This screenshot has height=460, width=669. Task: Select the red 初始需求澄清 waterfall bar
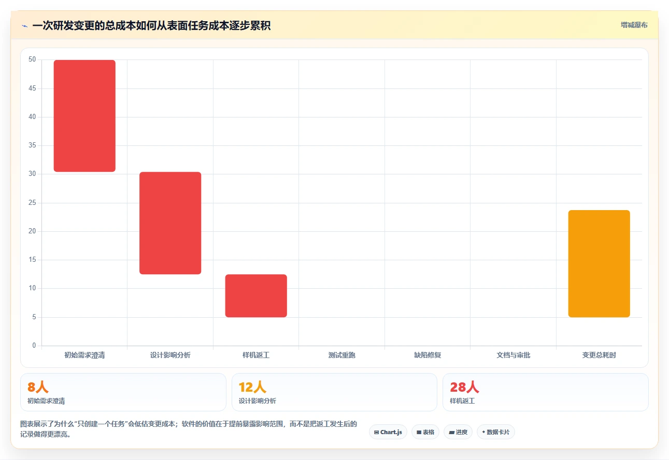84,116
